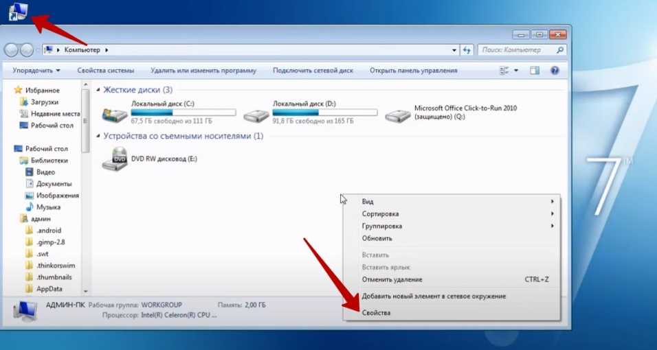Open the Видео library
Viewport: 657px width, 350px height.
pyautogui.click(x=45, y=172)
